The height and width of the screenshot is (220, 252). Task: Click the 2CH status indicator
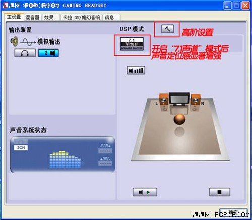tap(21, 148)
